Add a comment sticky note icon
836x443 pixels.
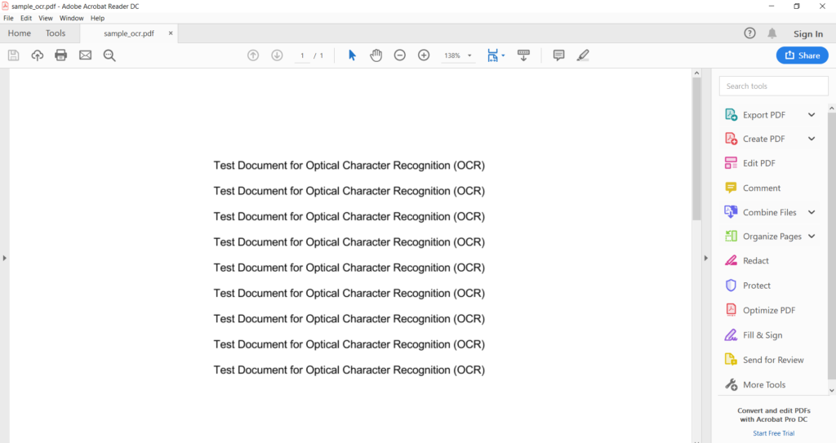click(558, 55)
